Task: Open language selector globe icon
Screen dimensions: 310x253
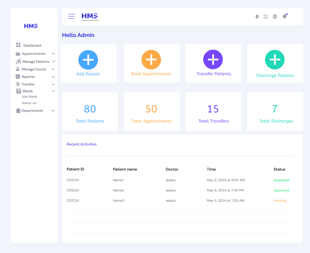Action: click(275, 17)
